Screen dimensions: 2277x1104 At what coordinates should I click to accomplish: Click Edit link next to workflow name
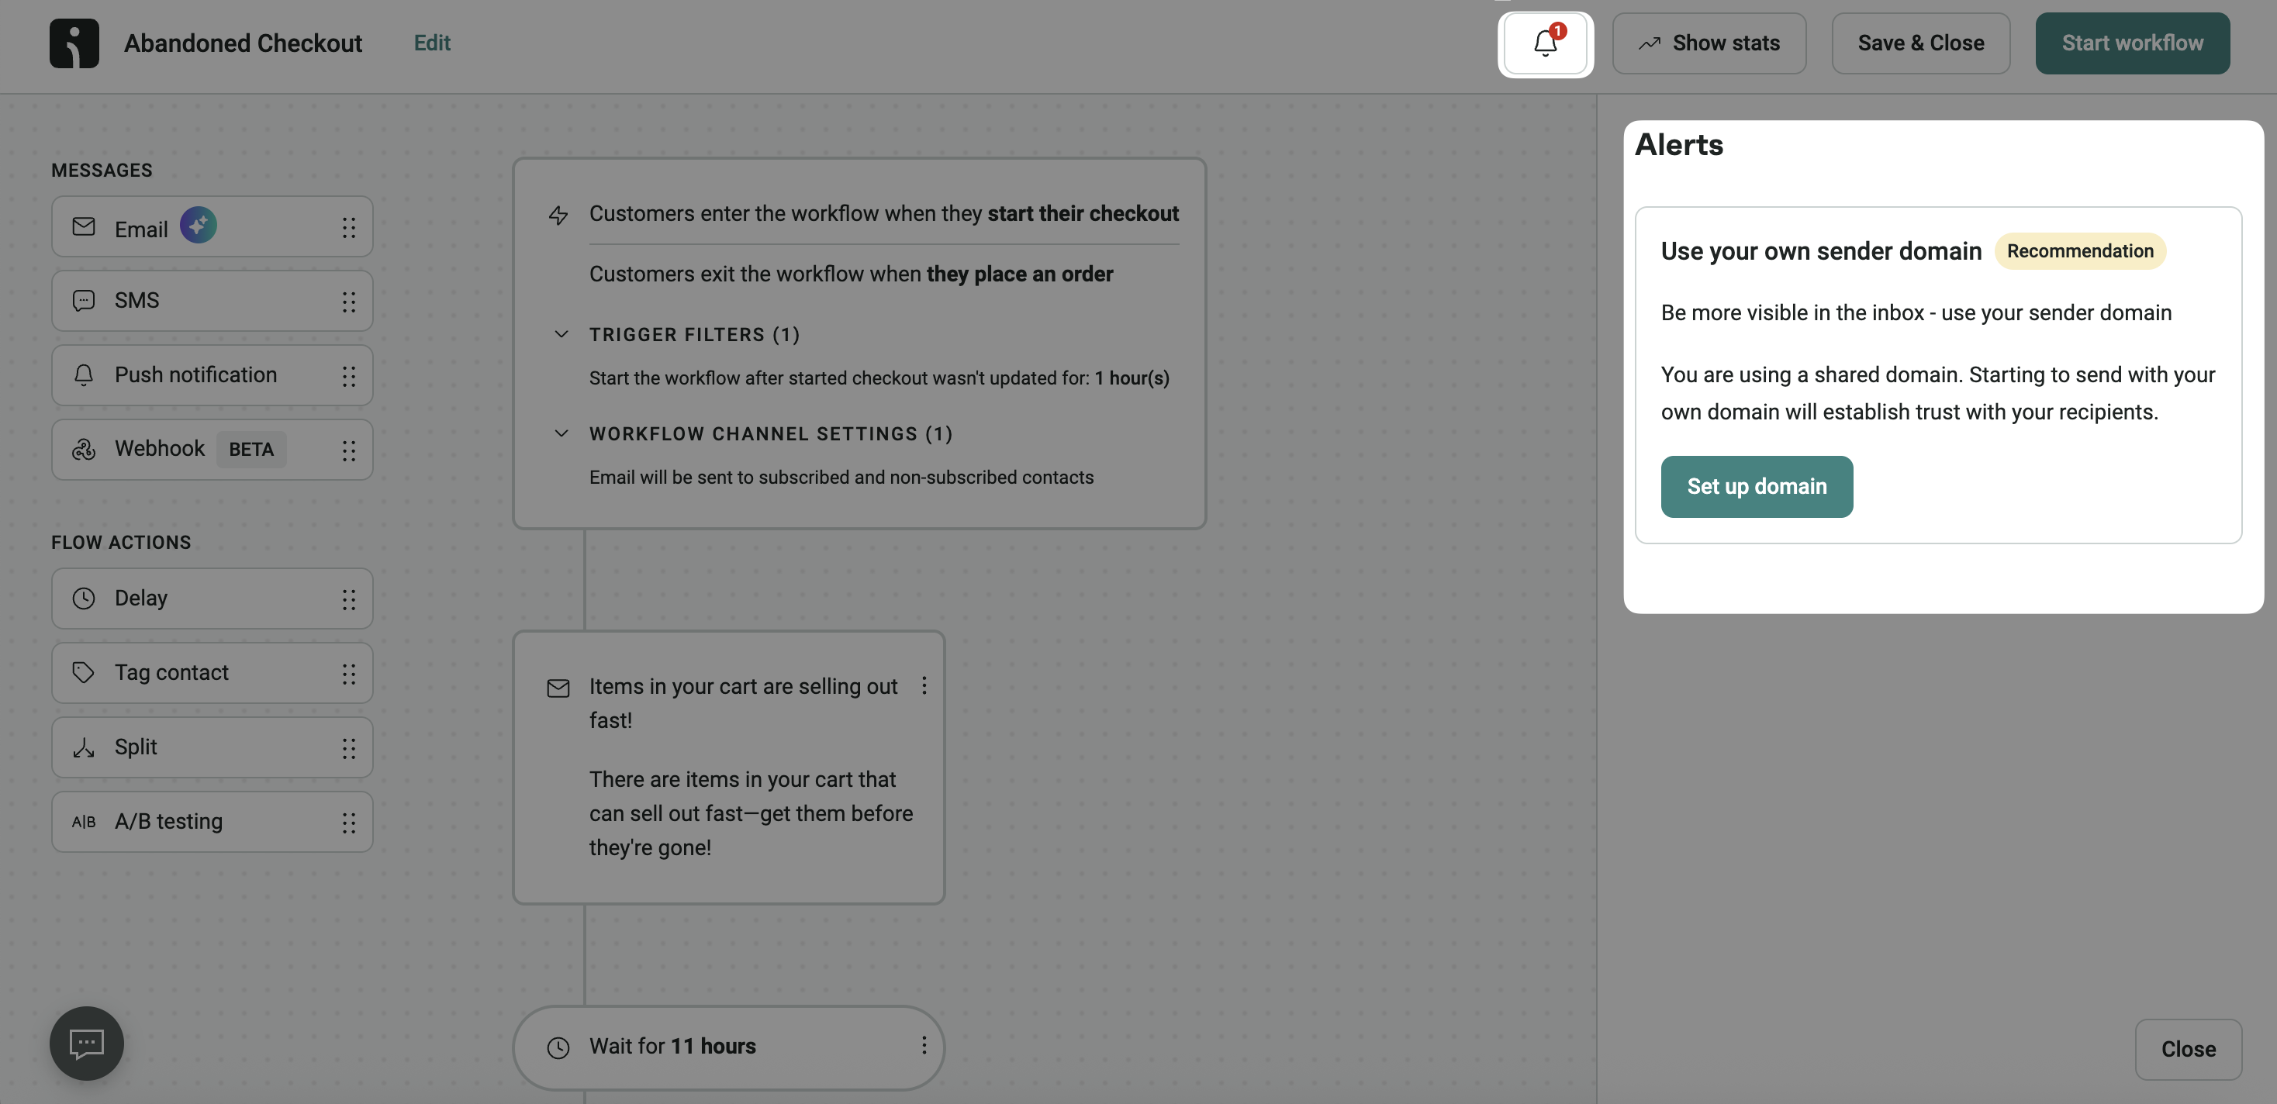click(x=431, y=43)
